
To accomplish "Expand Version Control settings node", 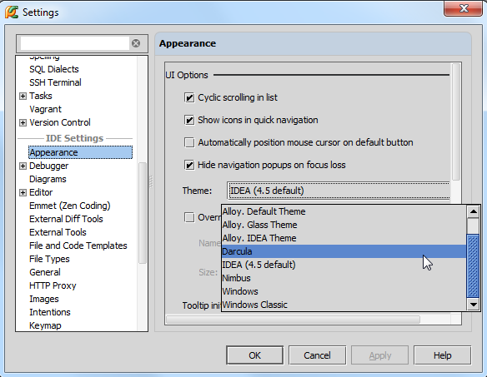I will [x=23, y=123].
